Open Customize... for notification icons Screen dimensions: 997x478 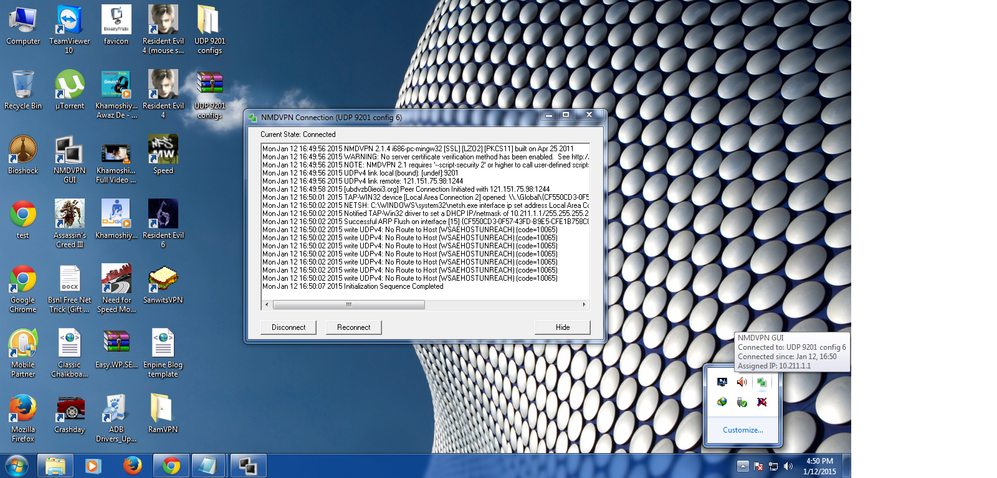coord(743,430)
